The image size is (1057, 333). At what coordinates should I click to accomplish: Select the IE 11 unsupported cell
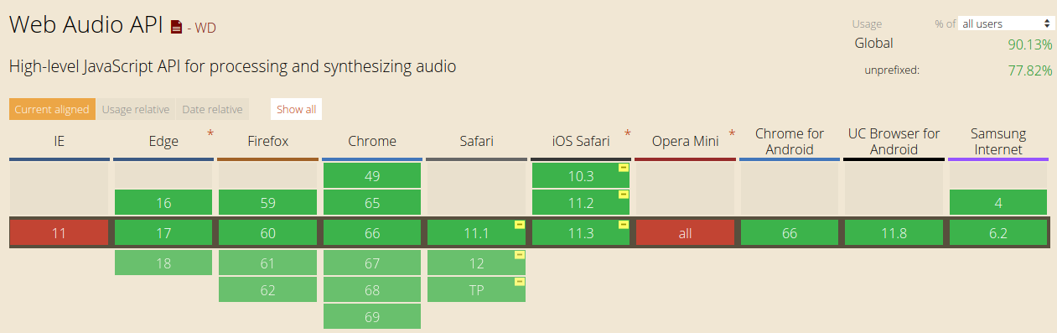coord(59,233)
